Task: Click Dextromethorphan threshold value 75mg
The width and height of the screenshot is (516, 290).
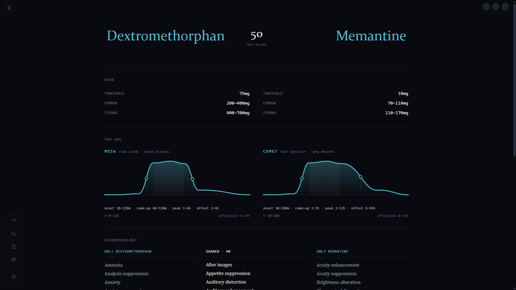Action: coord(244,94)
